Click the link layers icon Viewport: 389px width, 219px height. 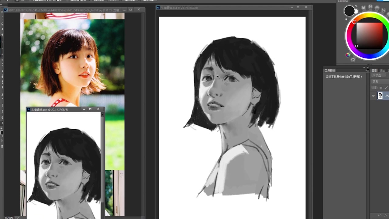380,215
